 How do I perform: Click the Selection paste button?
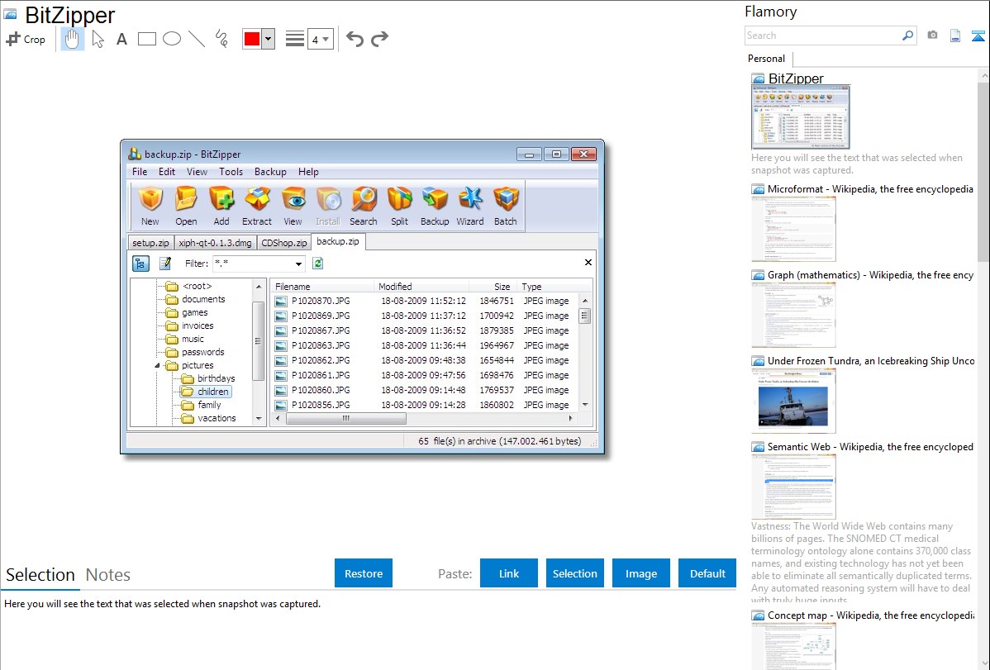(x=574, y=573)
